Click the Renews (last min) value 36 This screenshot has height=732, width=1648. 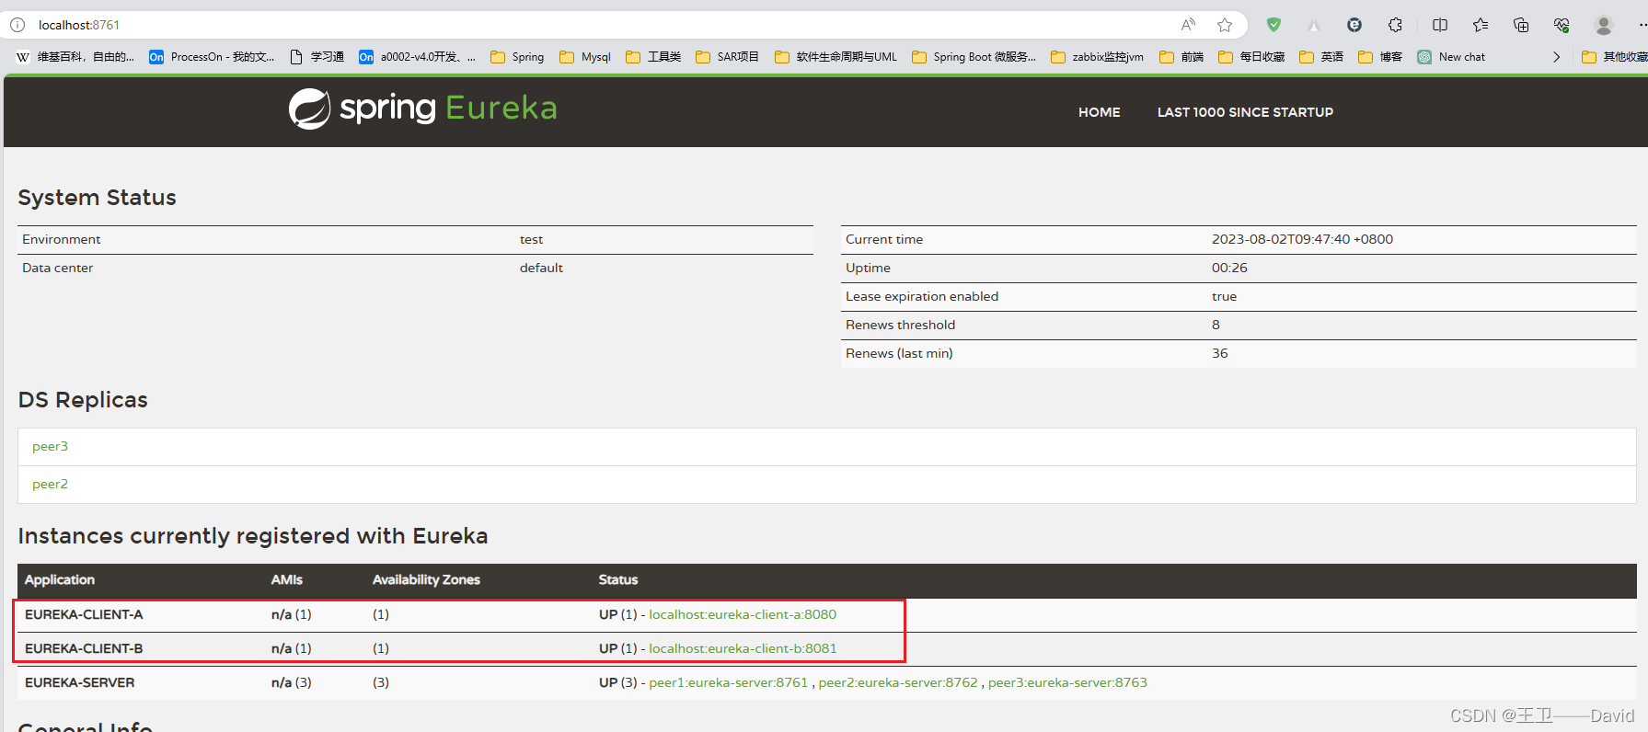[x=1219, y=353]
